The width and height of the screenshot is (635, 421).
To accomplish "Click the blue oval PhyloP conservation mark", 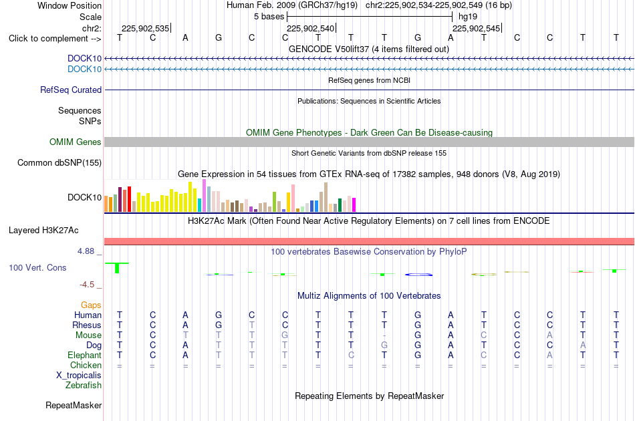I will pos(418,275).
